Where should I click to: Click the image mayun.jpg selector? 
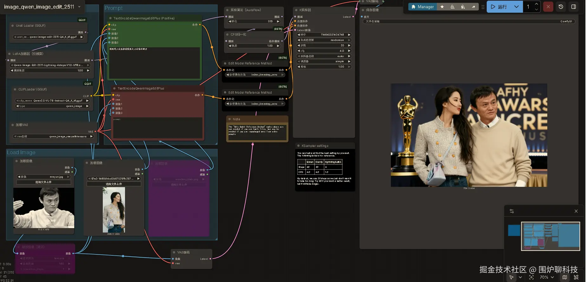tap(44, 177)
